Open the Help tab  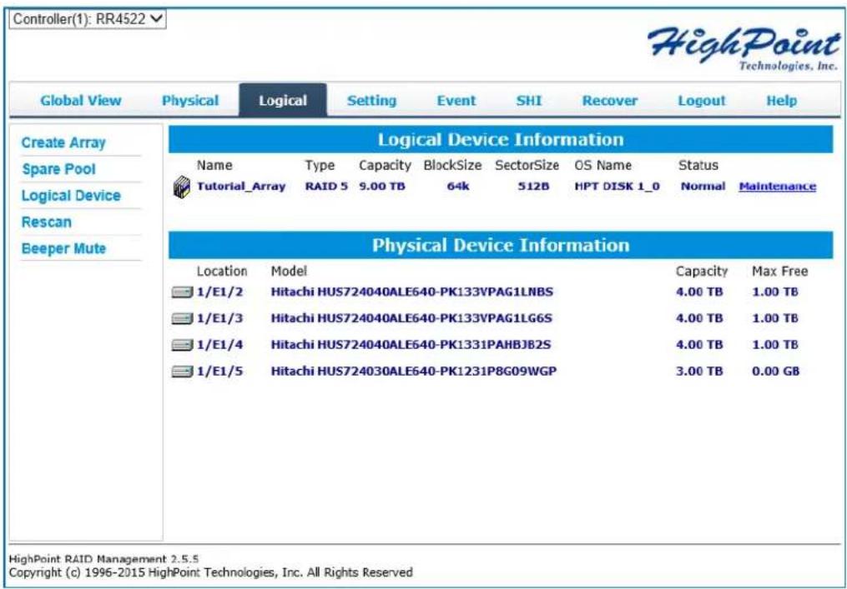pyautogui.click(x=782, y=100)
